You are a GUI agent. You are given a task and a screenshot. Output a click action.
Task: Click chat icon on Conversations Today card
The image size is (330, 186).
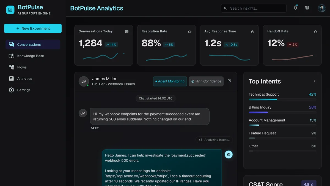tap(127, 32)
